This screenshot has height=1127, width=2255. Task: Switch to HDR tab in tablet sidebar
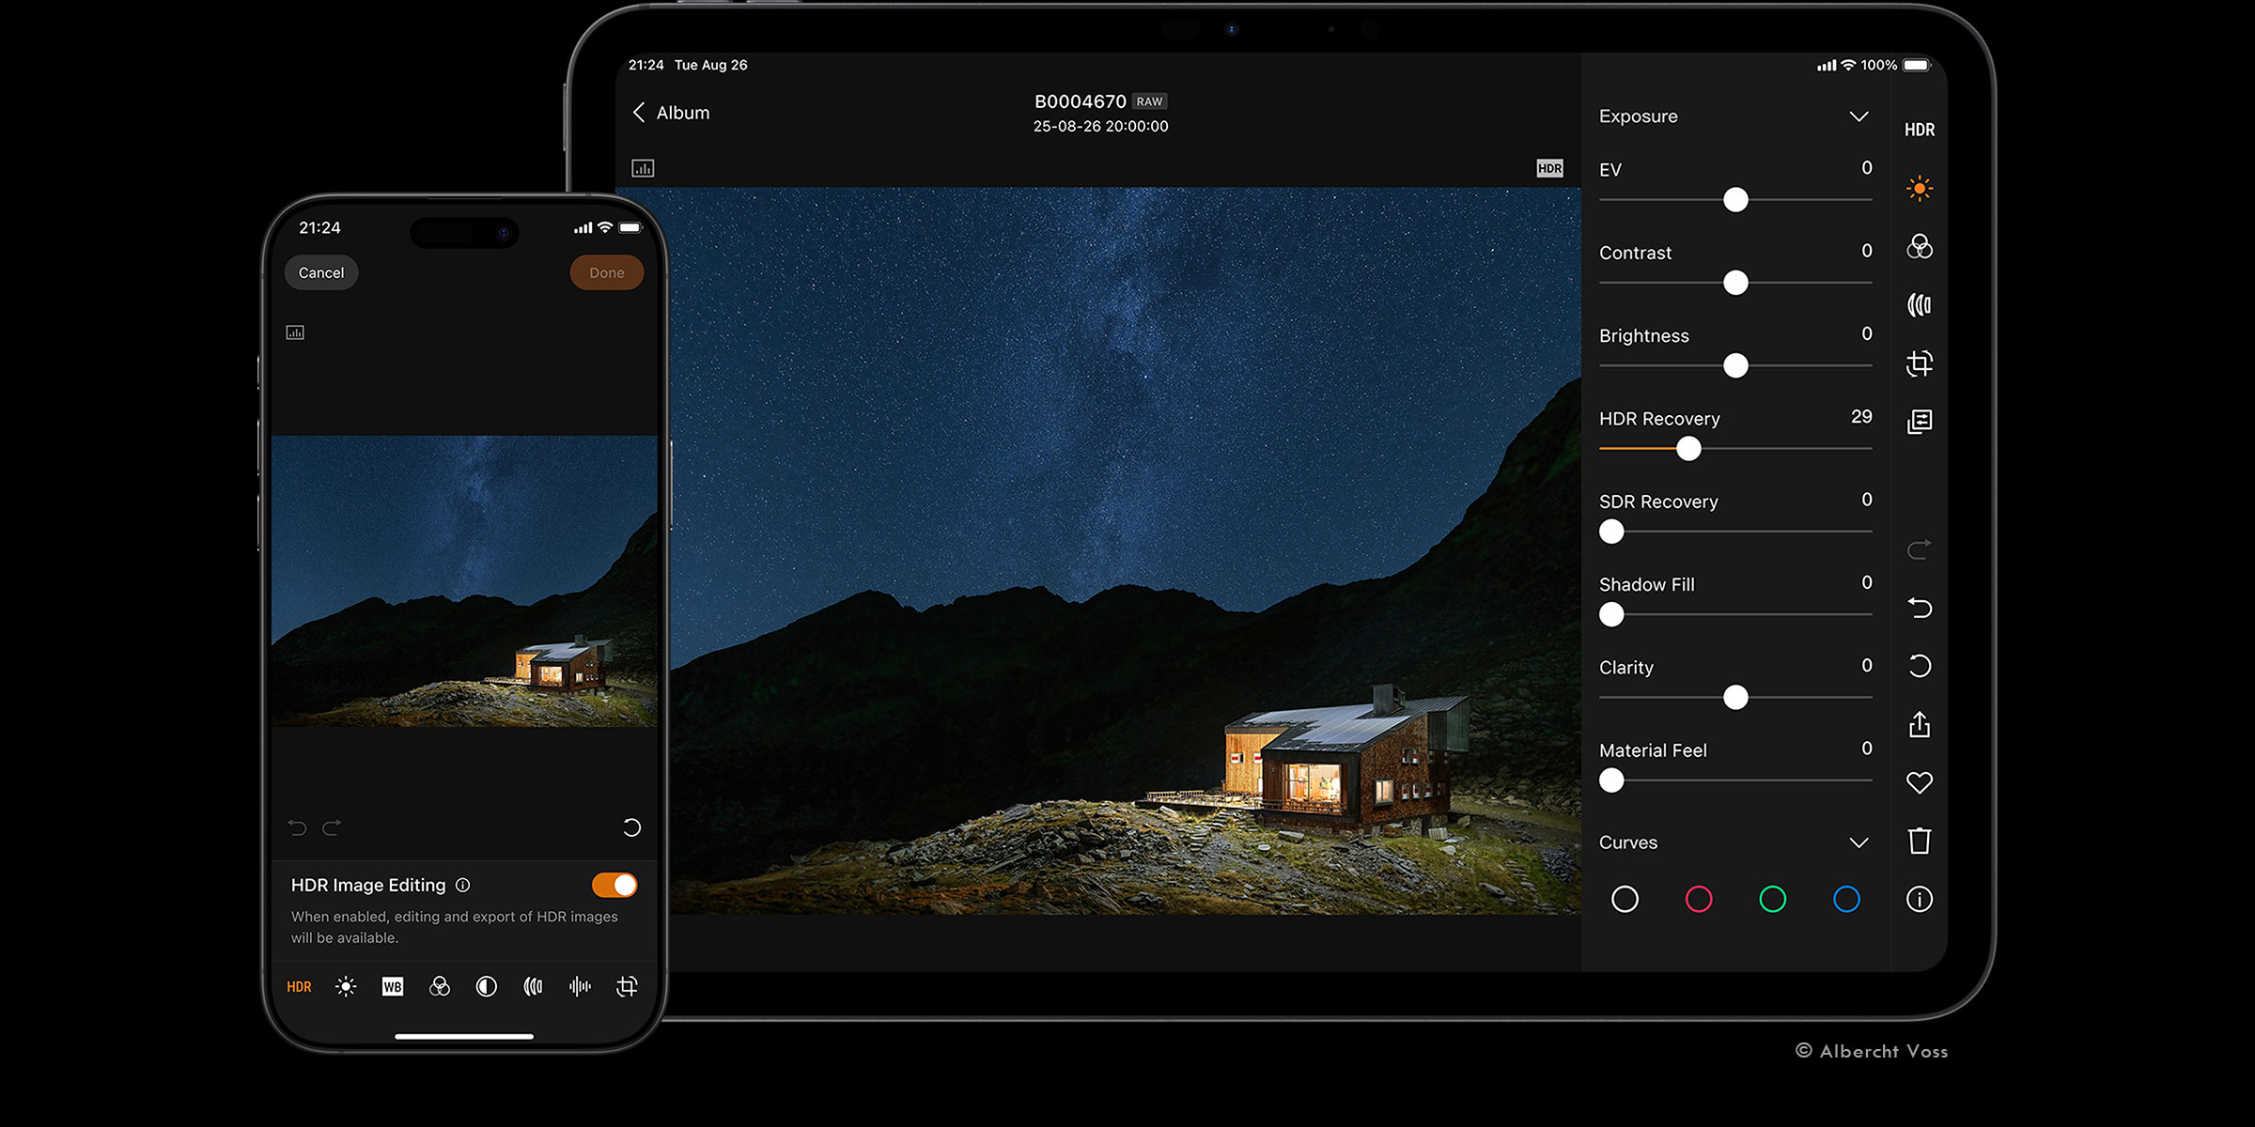pos(1919,130)
